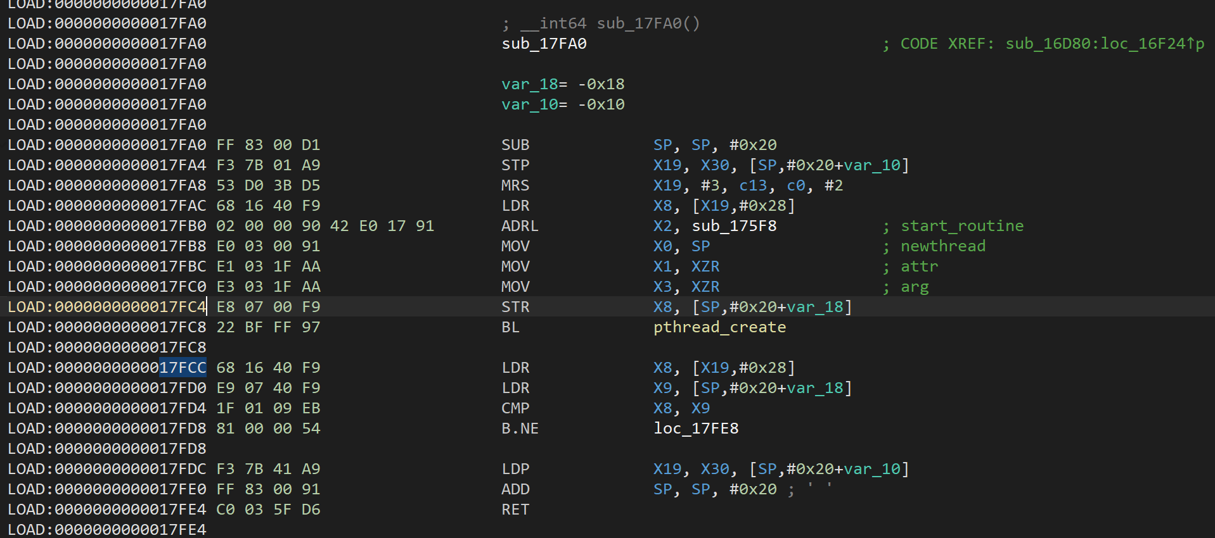Screen dimensions: 1215x538
Task: Click the start_routine comment
Action: click(961, 226)
